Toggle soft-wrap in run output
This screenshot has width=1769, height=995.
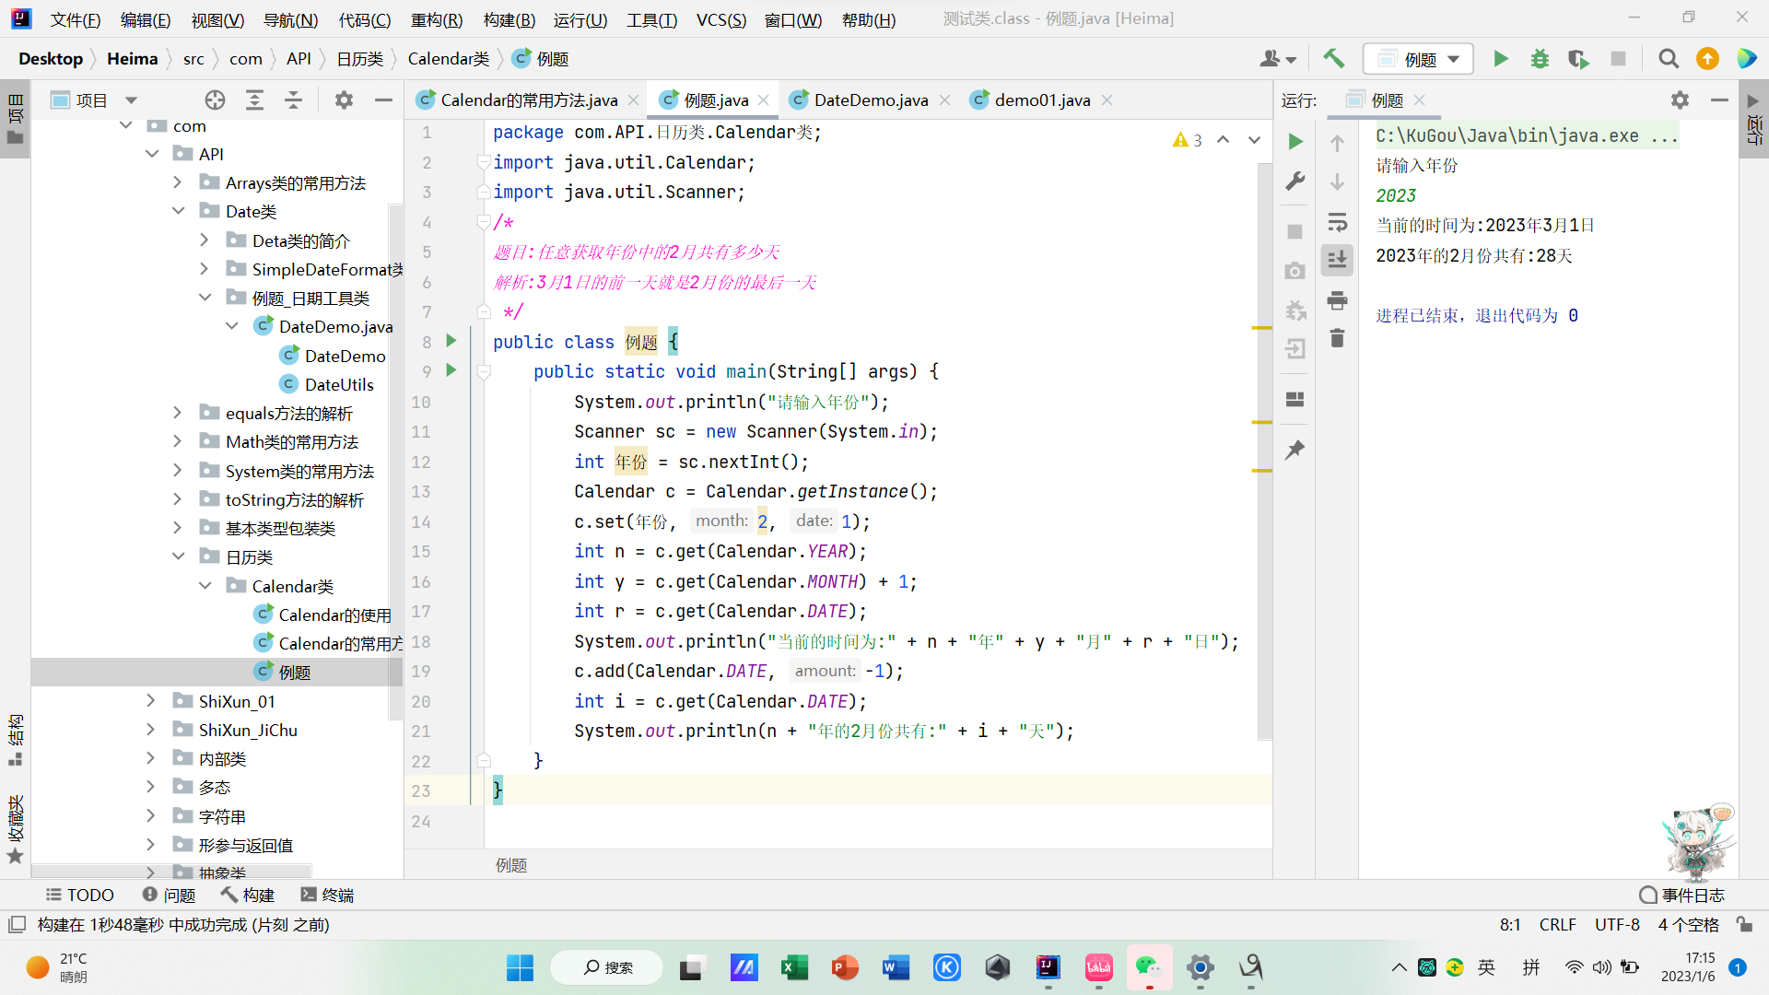pos(1337,222)
